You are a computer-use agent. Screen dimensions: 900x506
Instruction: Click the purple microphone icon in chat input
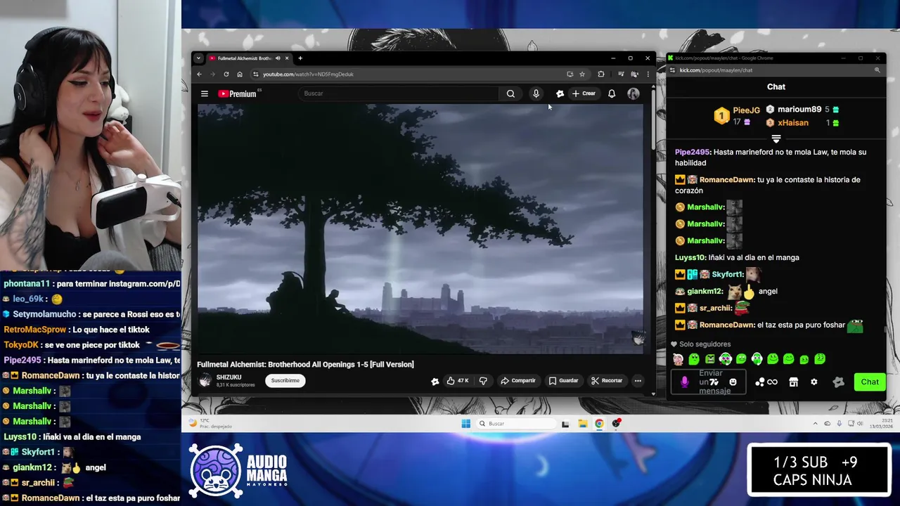[685, 382]
